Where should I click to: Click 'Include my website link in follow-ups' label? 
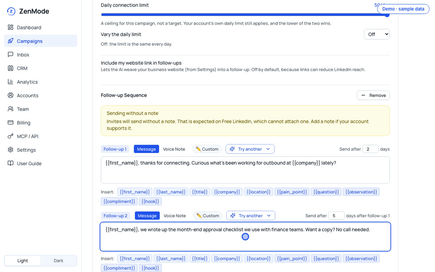click(141, 63)
